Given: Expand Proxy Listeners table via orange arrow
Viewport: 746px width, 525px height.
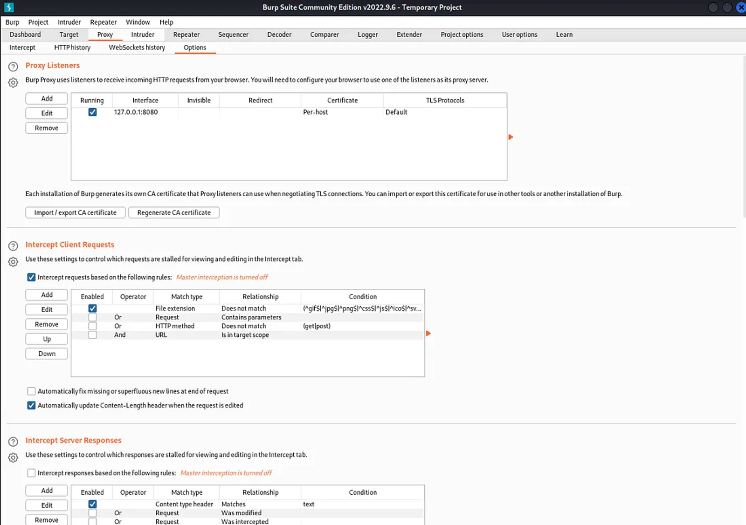Looking at the screenshot, I should coord(511,137).
